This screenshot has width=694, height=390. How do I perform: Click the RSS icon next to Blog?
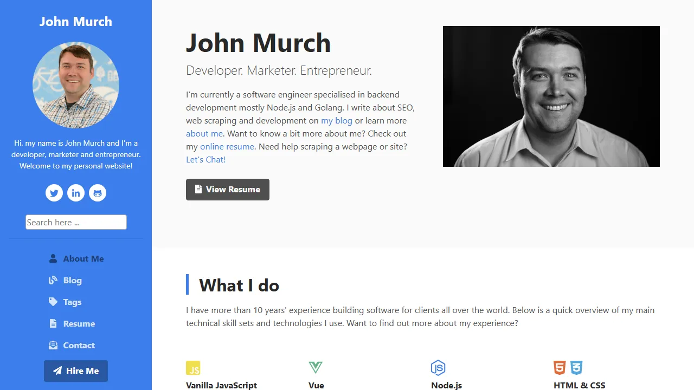53,280
